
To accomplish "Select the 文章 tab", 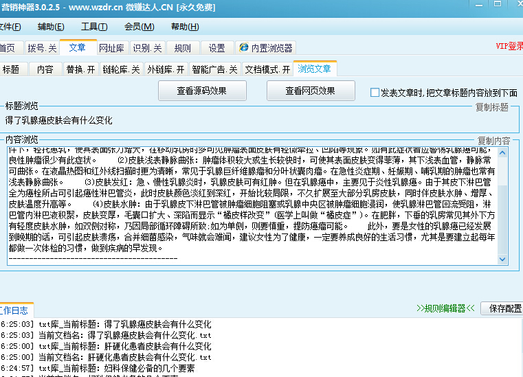I will coord(78,47).
